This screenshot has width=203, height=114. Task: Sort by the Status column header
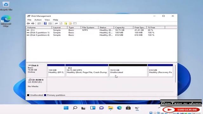coord(106,28)
